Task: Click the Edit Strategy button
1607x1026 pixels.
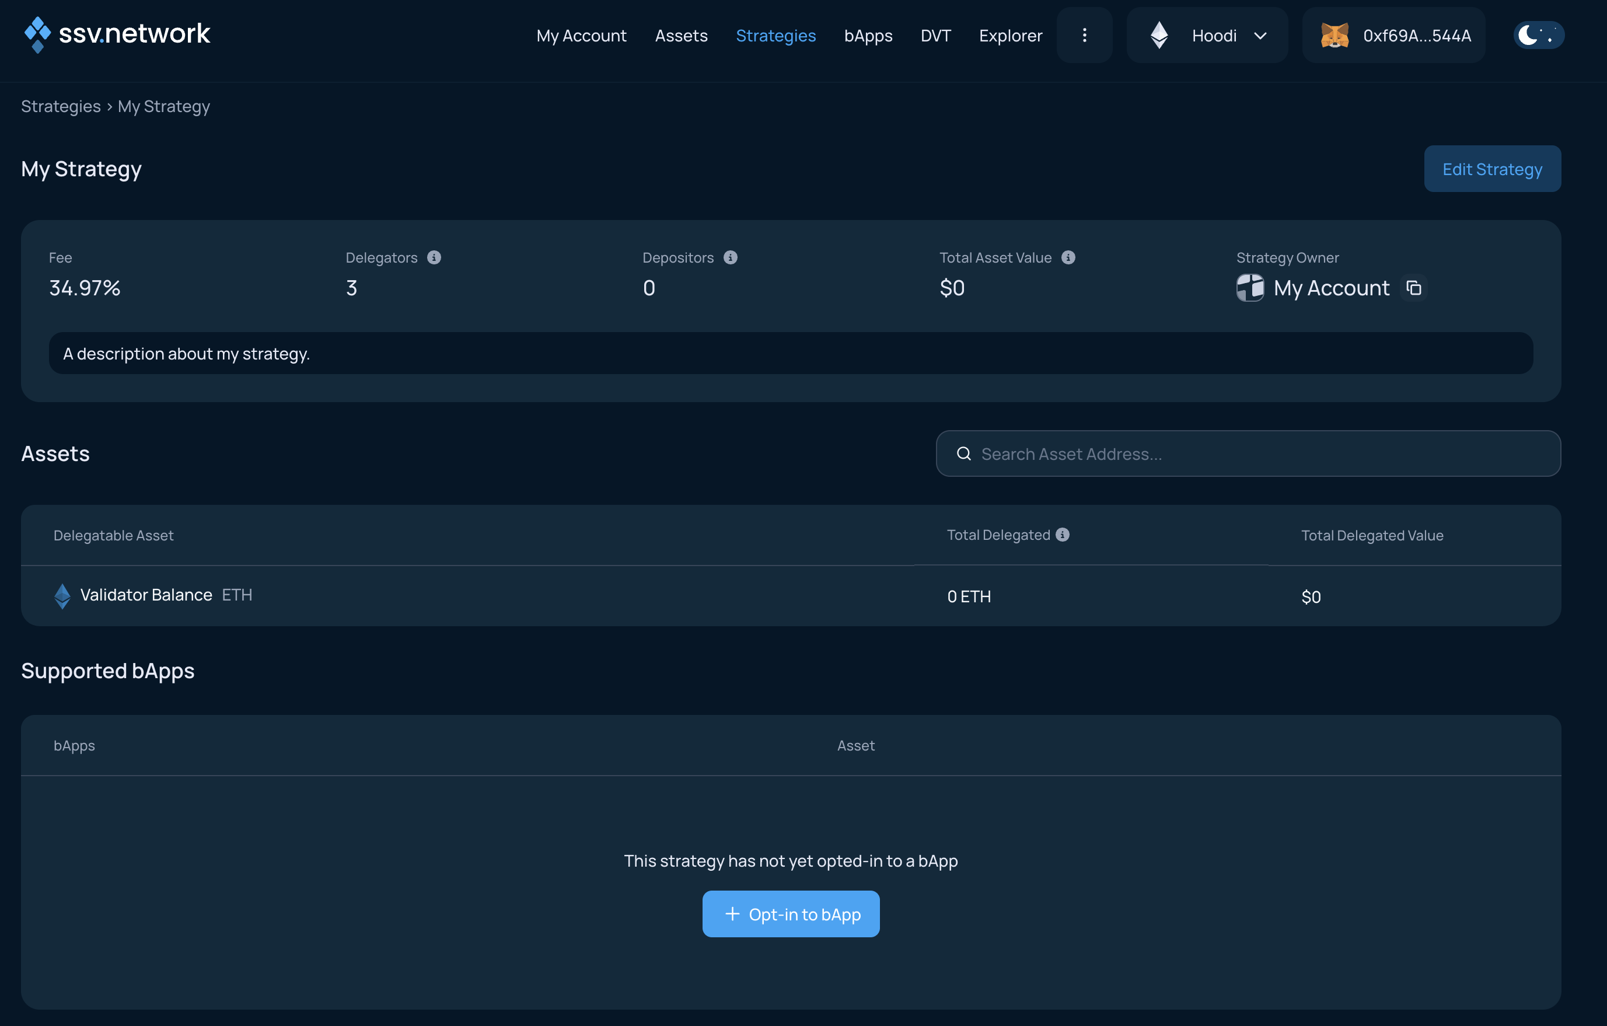Action: [1492, 169]
